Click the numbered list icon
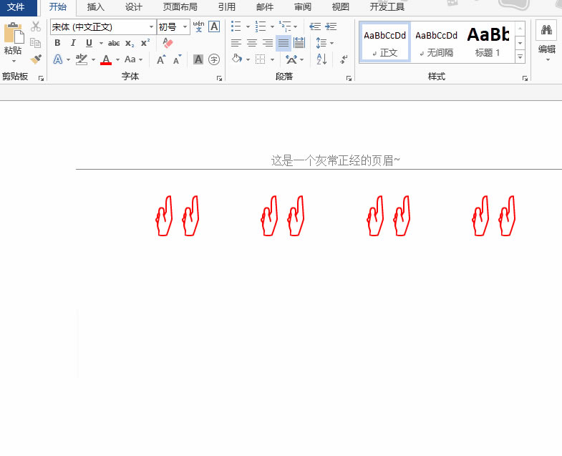The height and width of the screenshot is (456, 562). pos(261,26)
